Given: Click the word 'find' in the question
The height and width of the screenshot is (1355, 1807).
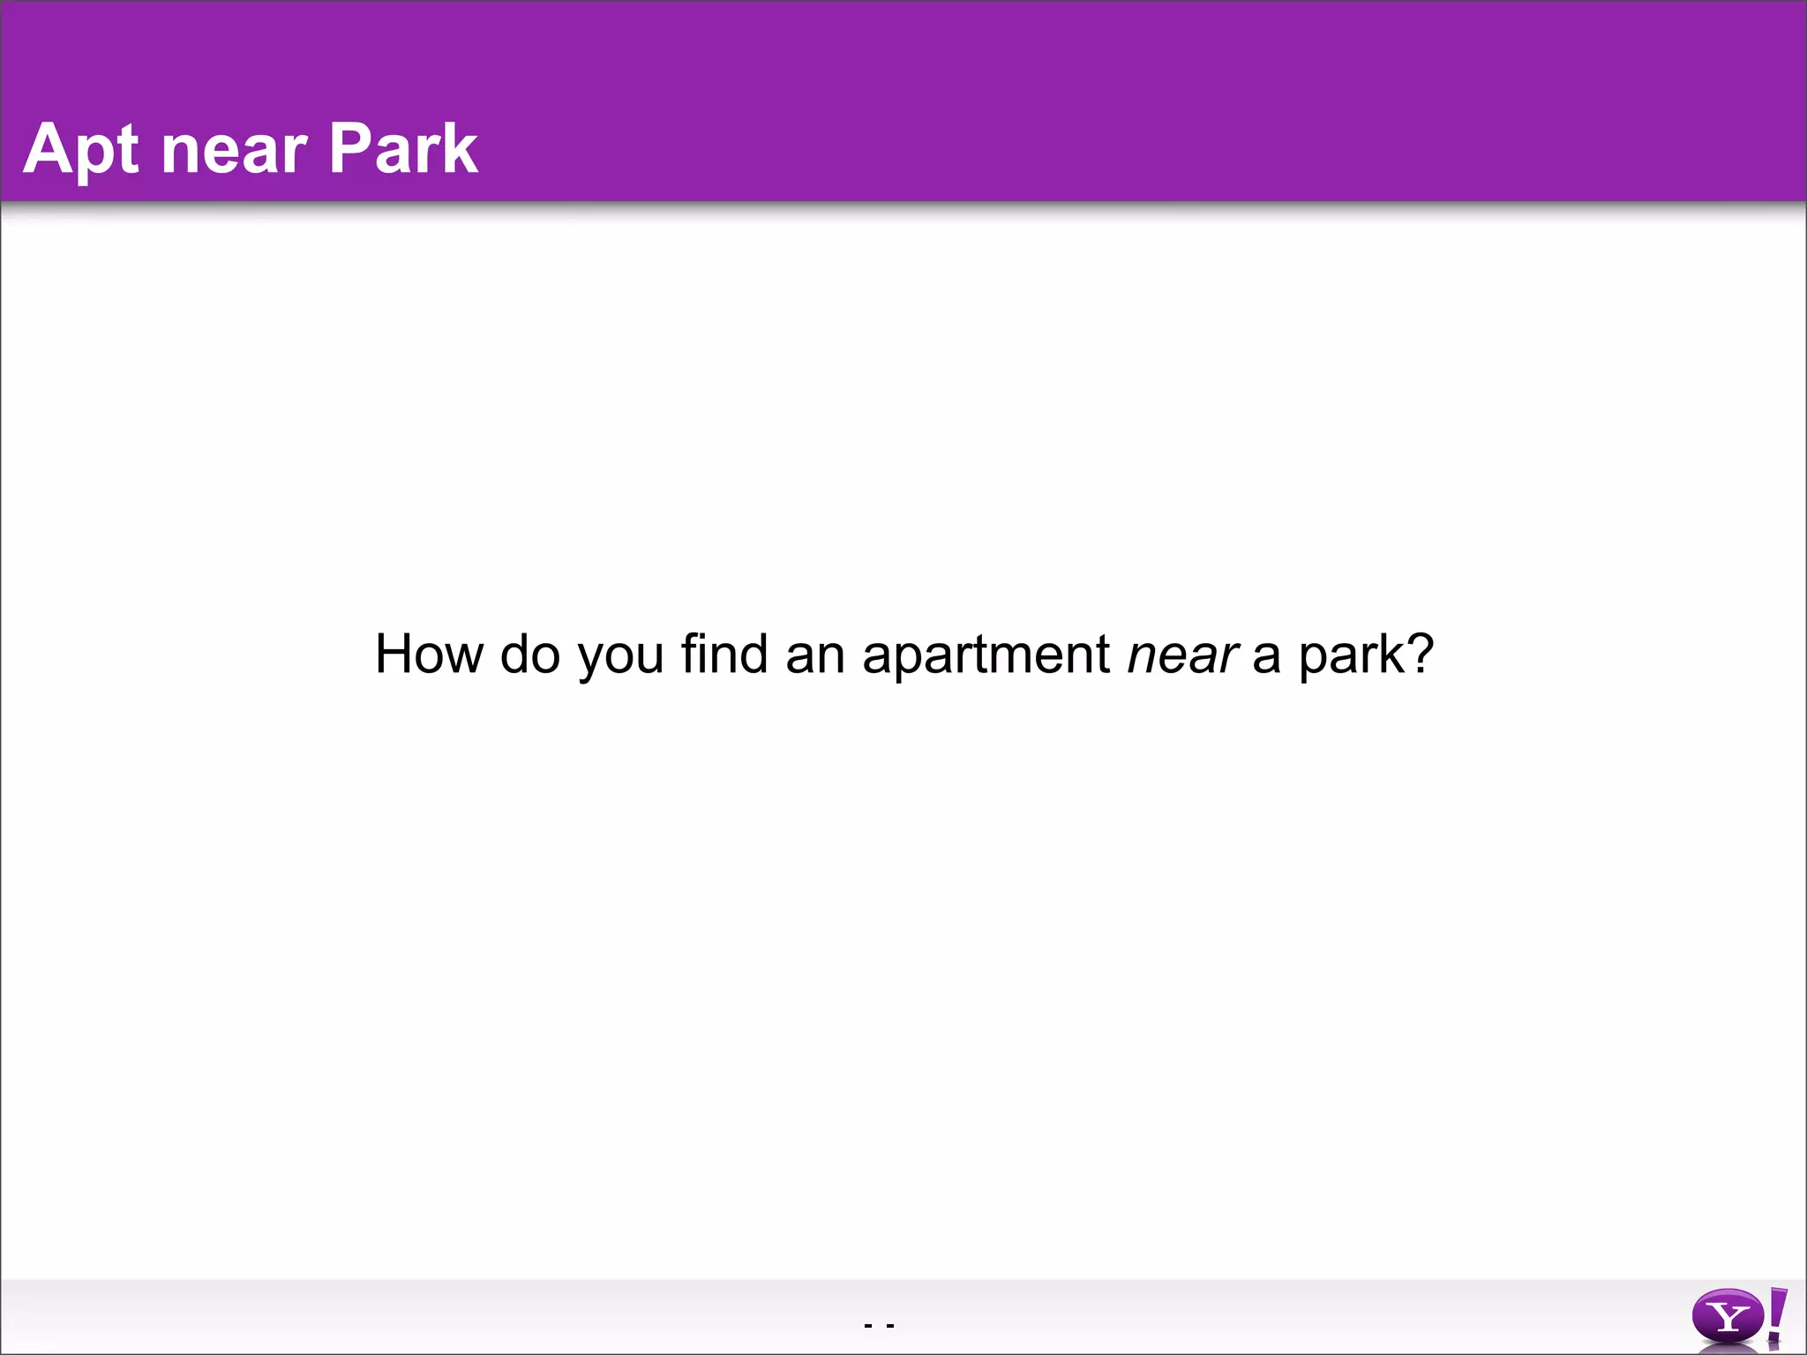Looking at the screenshot, I should 724,655.
